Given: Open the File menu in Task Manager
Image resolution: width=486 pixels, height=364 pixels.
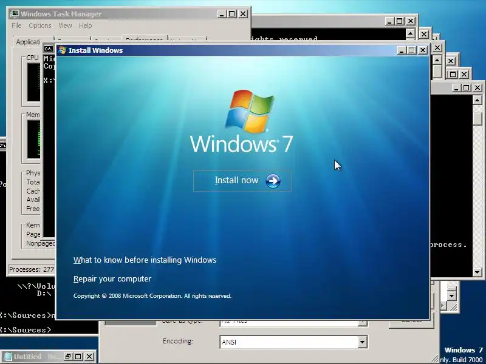Looking at the screenshot, I should click(16, 25).
